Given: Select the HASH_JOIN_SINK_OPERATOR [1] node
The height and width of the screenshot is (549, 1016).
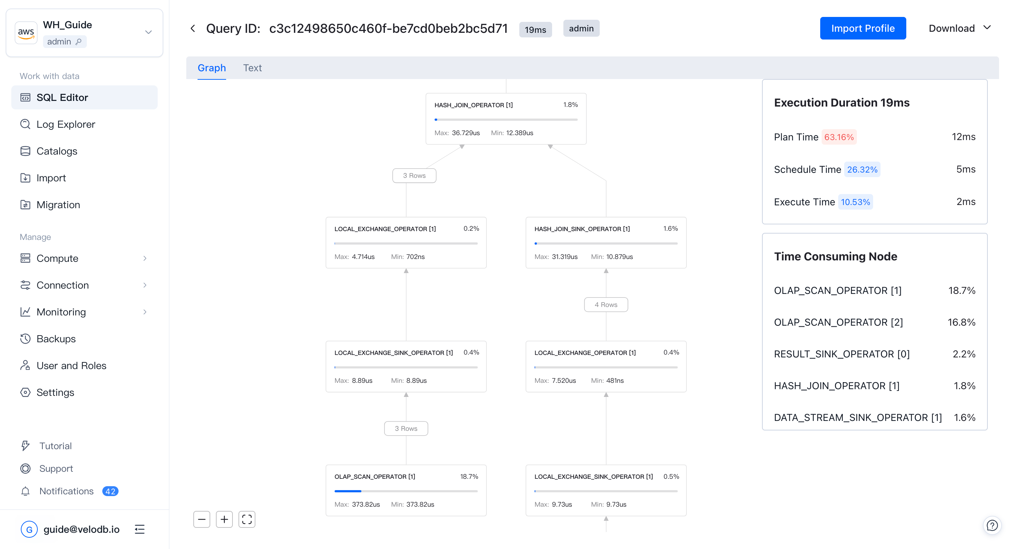Looking at the screenshot, I should (x=606, y=242).
